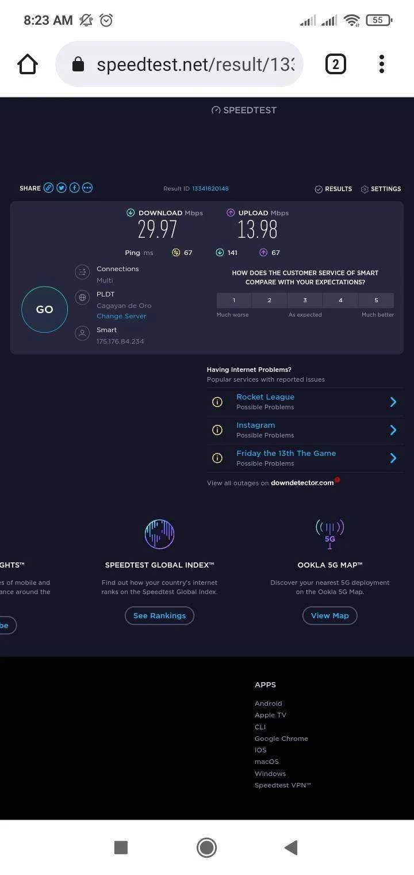
Task: Start test with GO button
Action: coord(45,309)
